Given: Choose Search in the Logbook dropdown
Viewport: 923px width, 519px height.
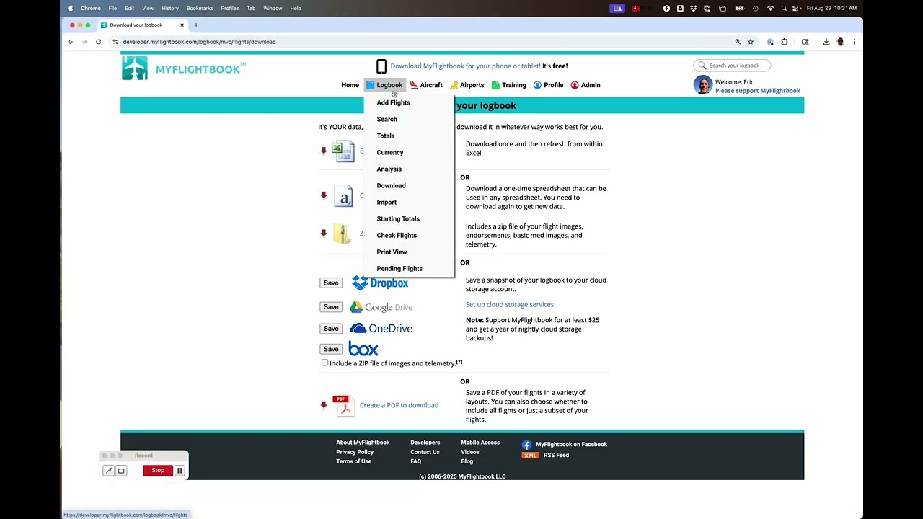Looking at the screenshot, I should pyautogui.click(x=387, y=119).
